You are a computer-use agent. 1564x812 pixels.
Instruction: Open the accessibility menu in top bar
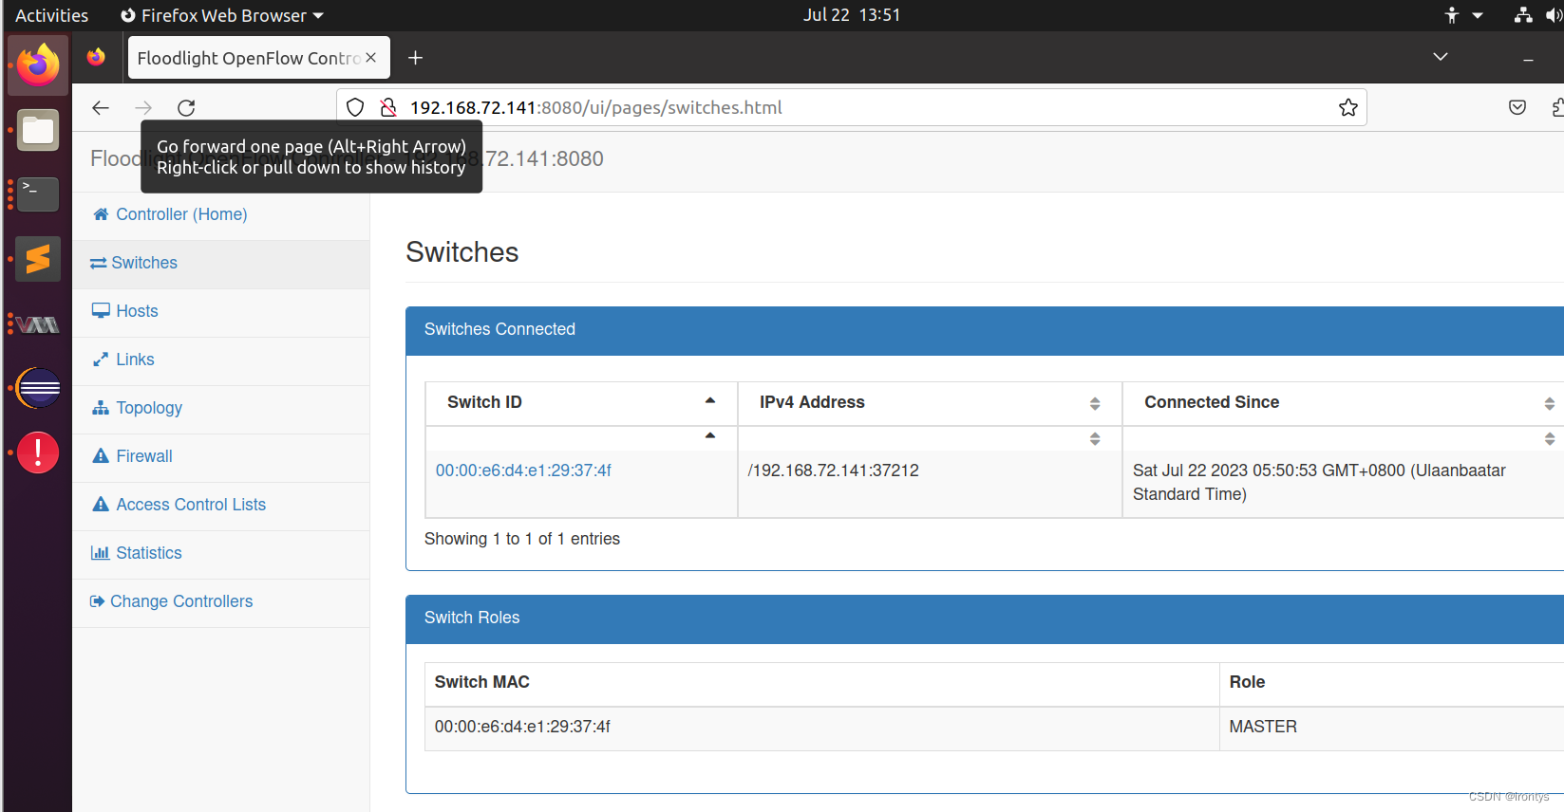tap(1462, 15)
